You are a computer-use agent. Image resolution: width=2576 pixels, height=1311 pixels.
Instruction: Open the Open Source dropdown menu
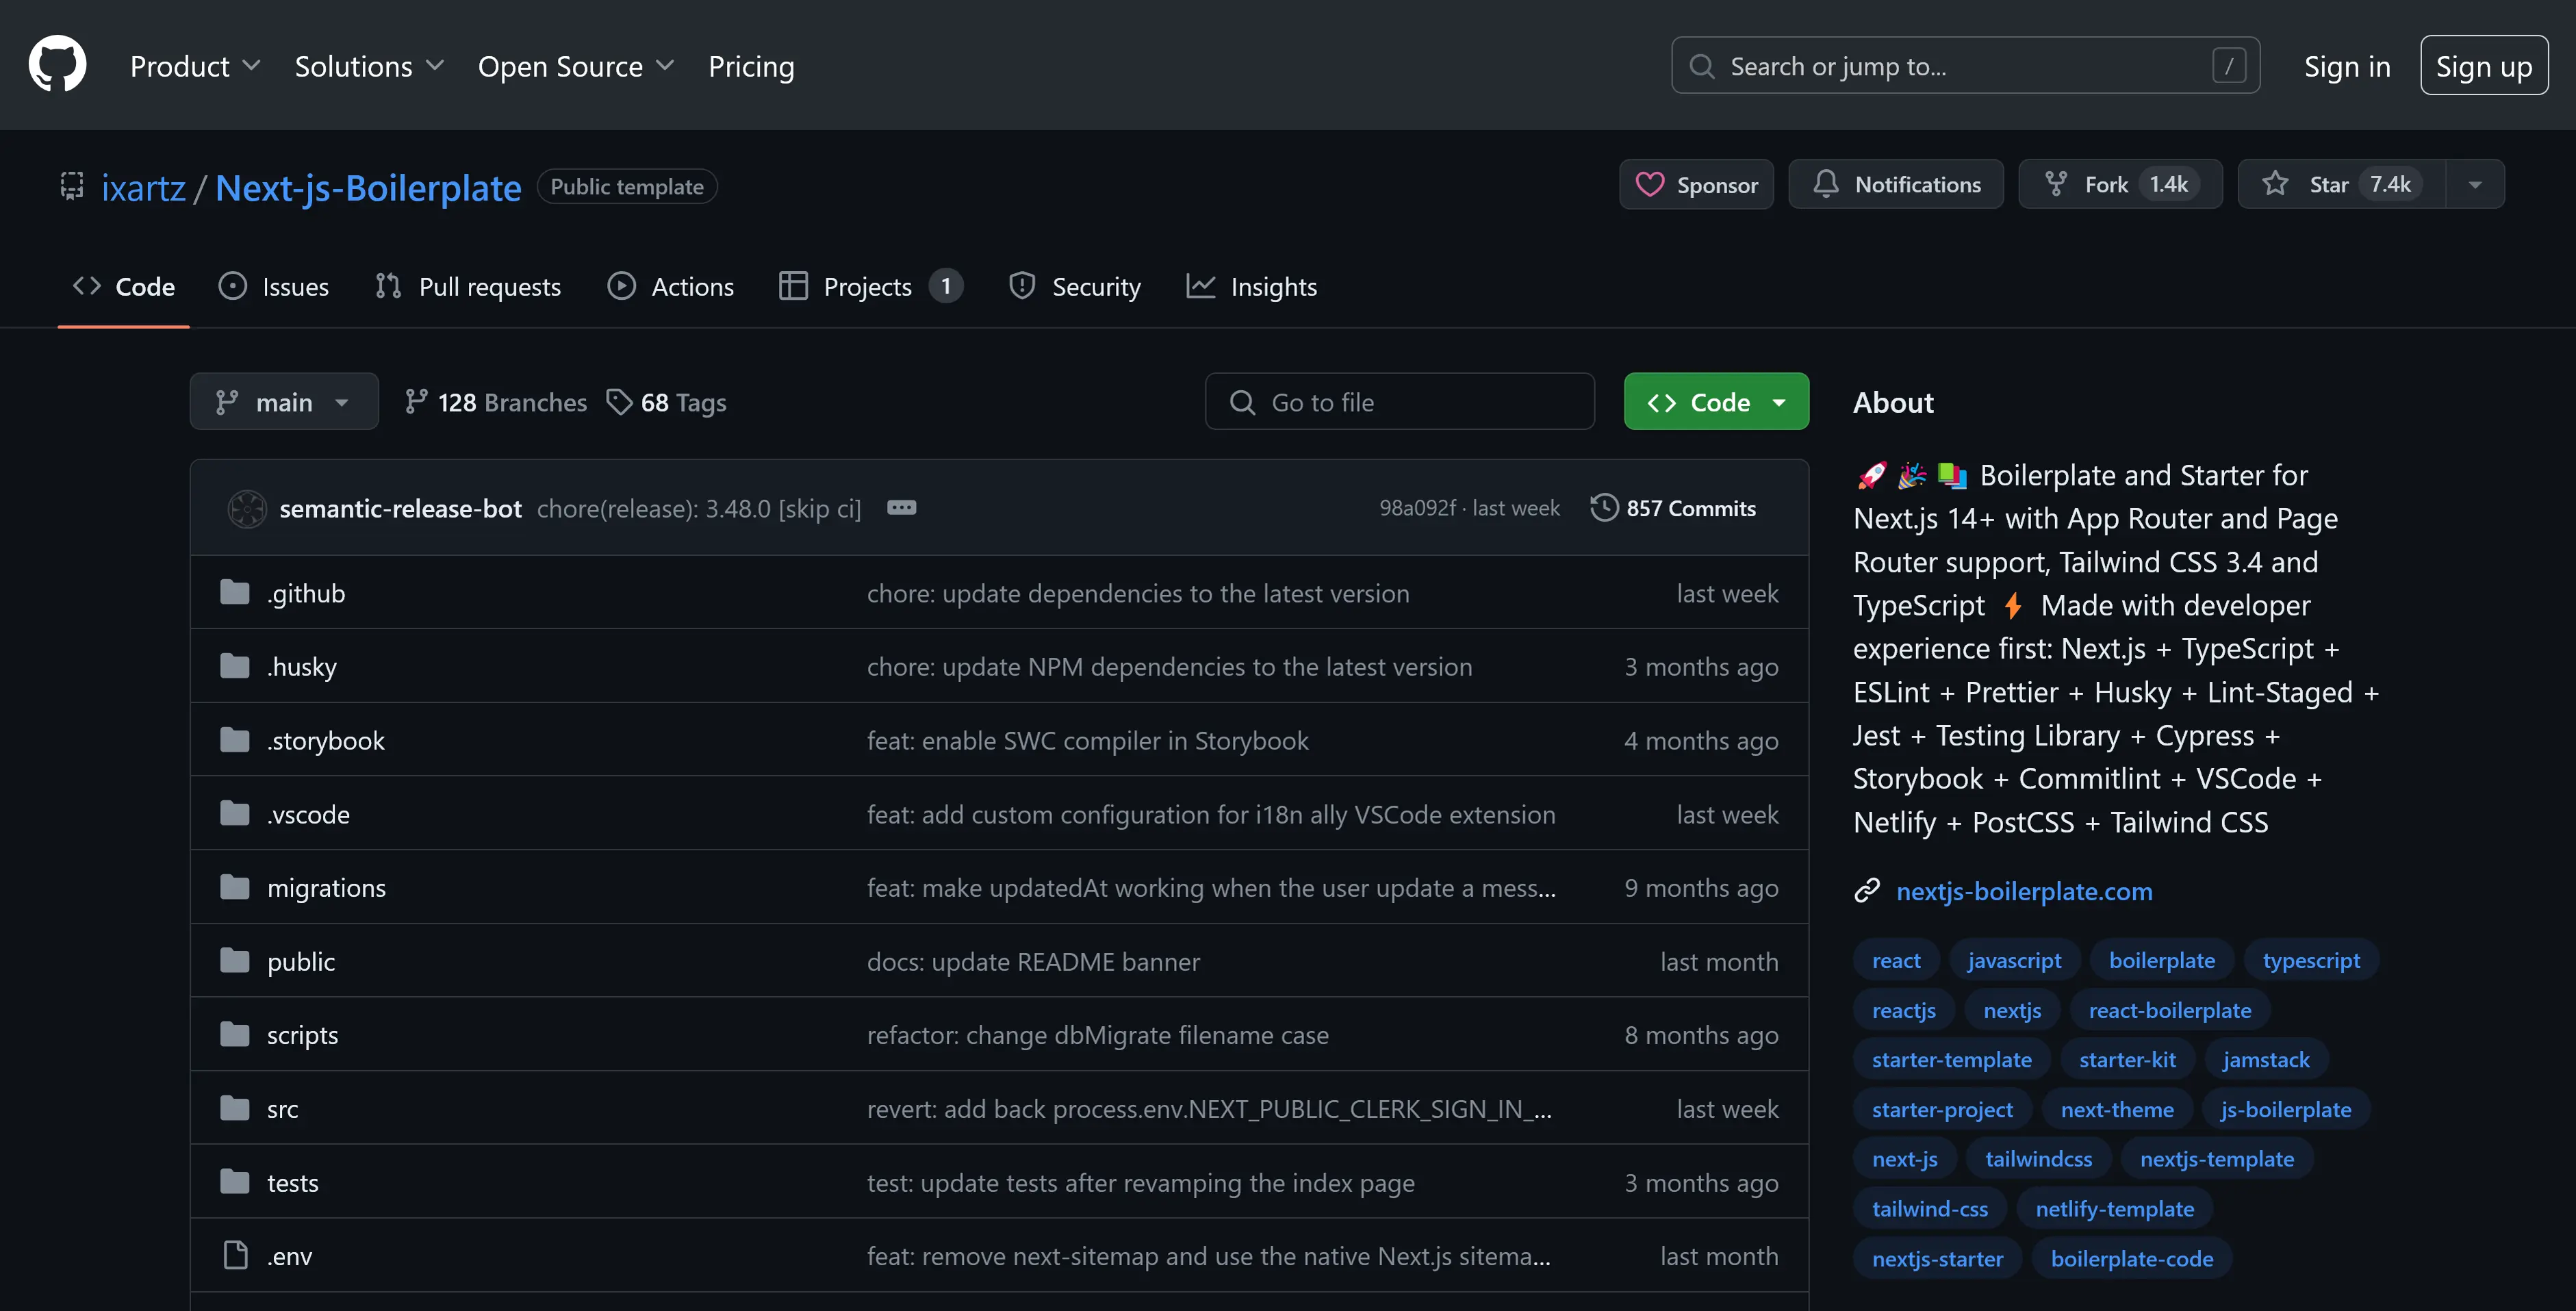[576, 66]
